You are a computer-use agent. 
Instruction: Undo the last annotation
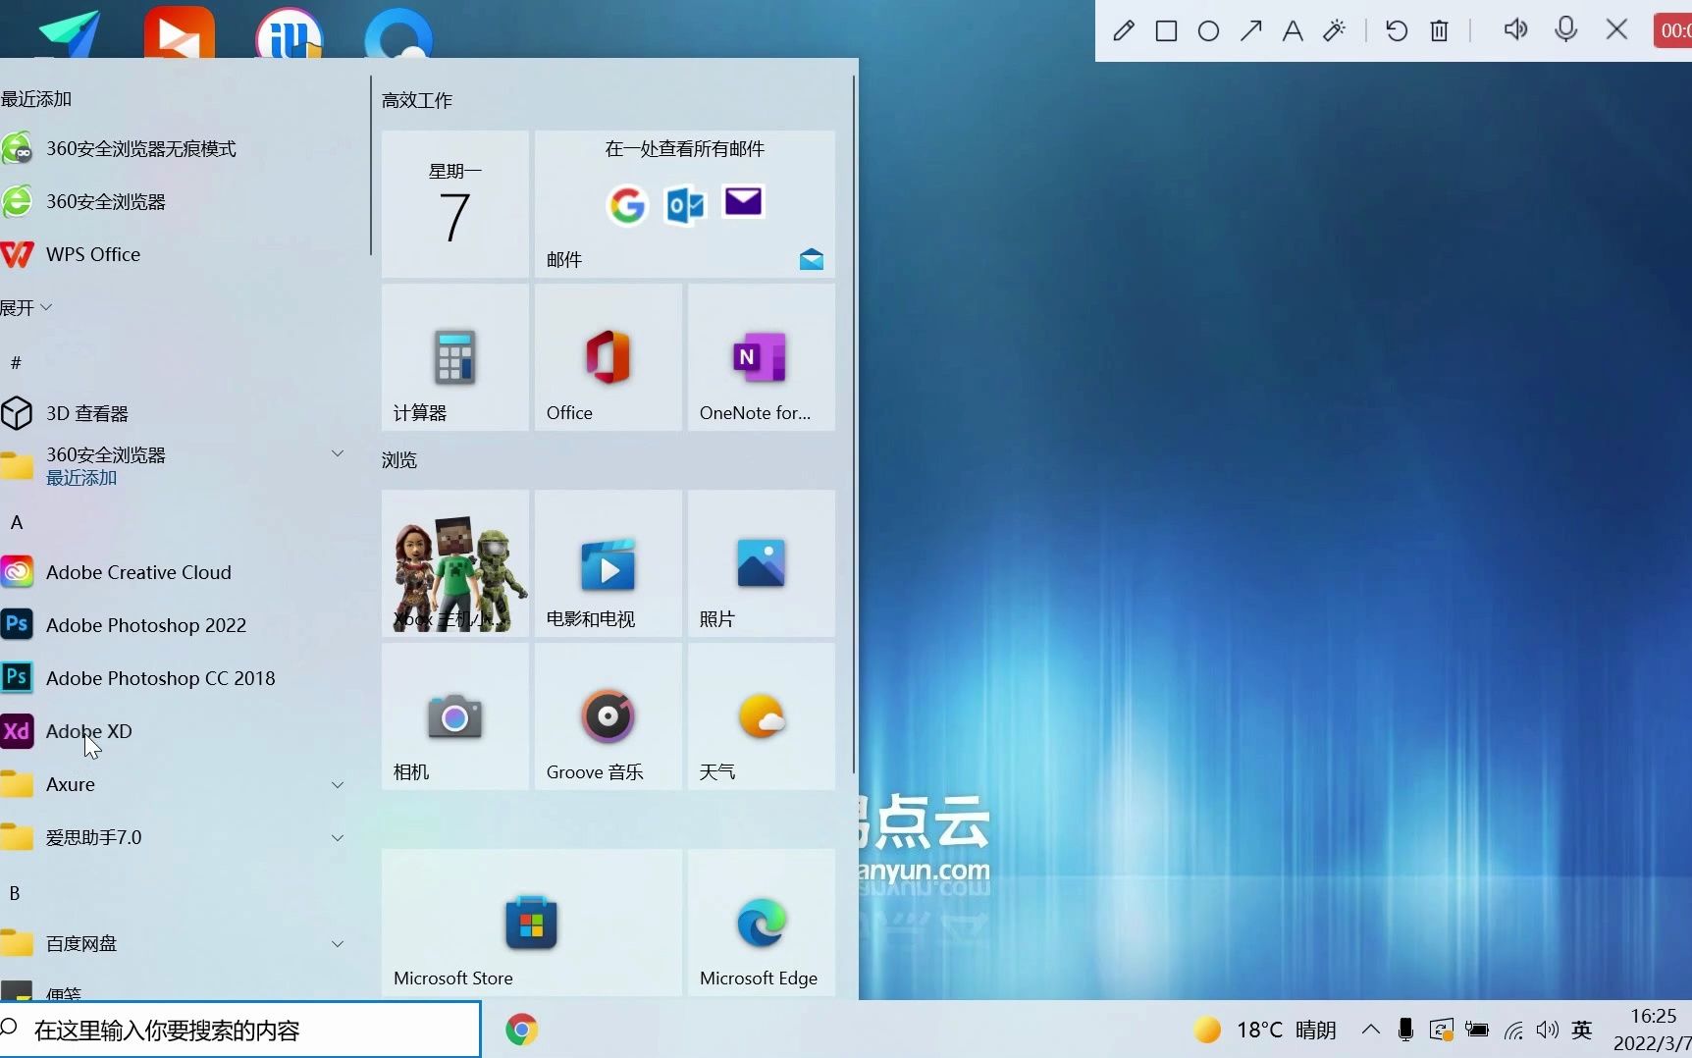click(1397, 31)
